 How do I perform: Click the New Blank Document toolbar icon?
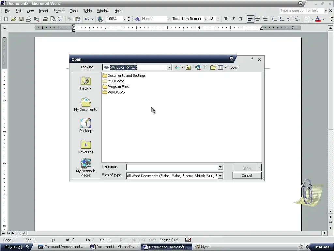tap(6, 19)
